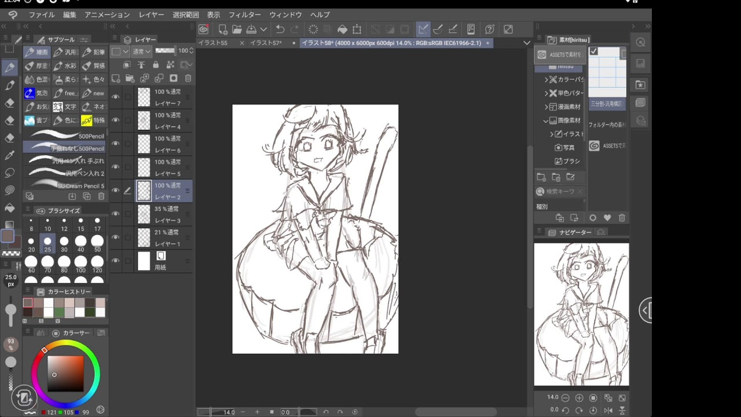Click the ASSETSで素材を探す button

point(559,54)
